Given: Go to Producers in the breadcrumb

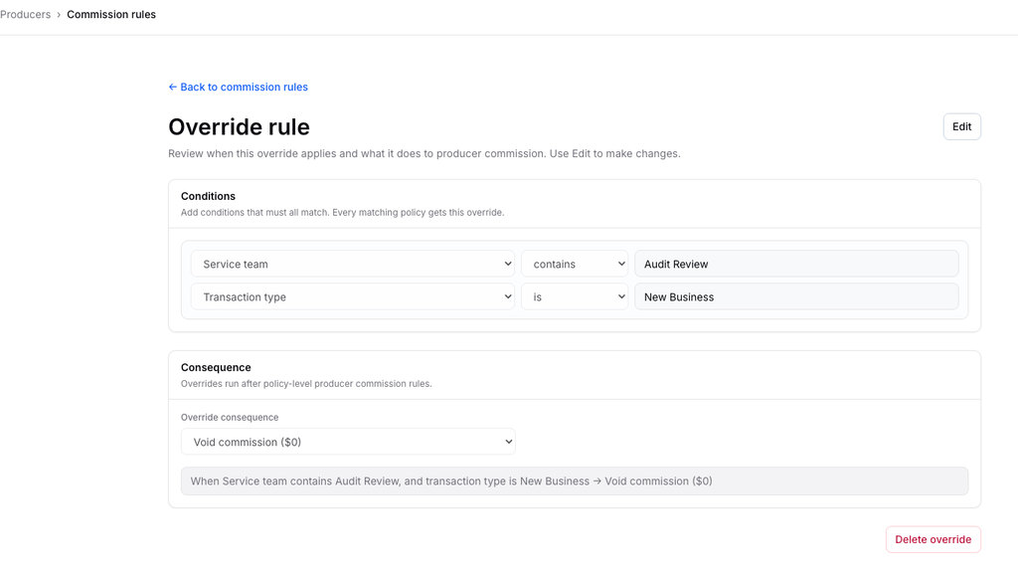Looking at the screenshot, I should coord(25,14).
